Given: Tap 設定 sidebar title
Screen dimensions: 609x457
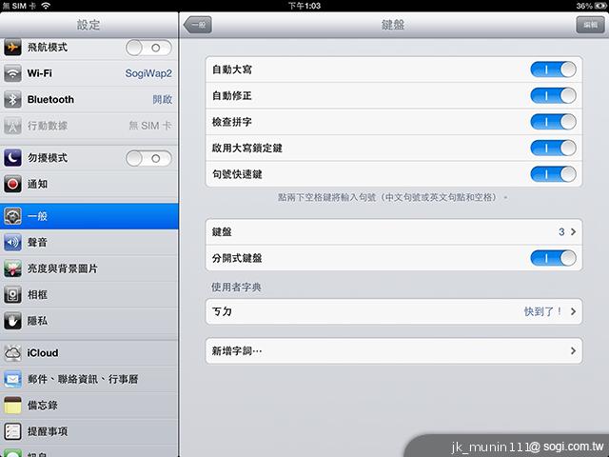Looking at the screenshot, I should tap(88, 25).
